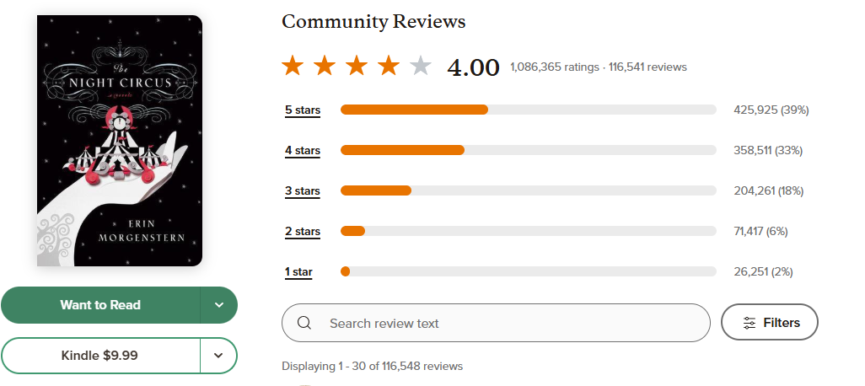The width and height of the screenshot is (865, 386).
Task: Focus the Search review text field
Action: (x=506, y=323)
